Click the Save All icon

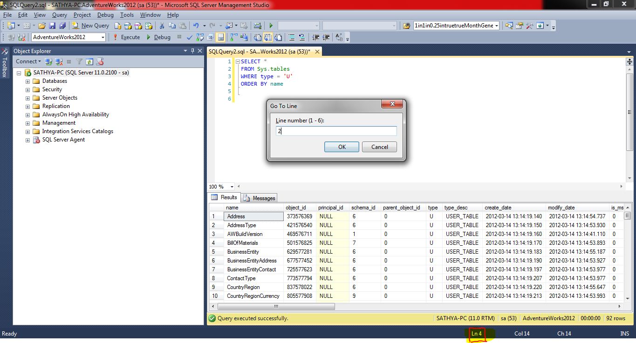(62, 26)
